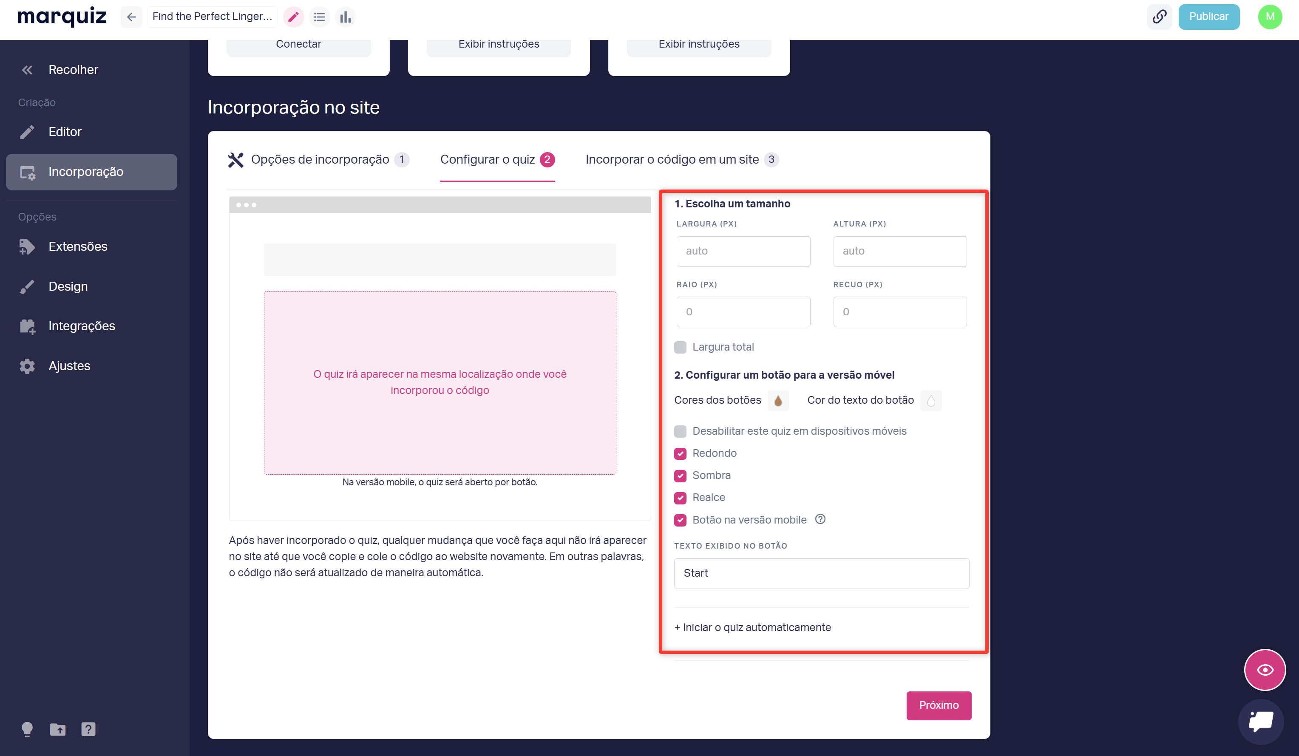Click the pencil edit icon in header
The image size is (1299, 756).
pyautogui.click(x=293, y=17)
